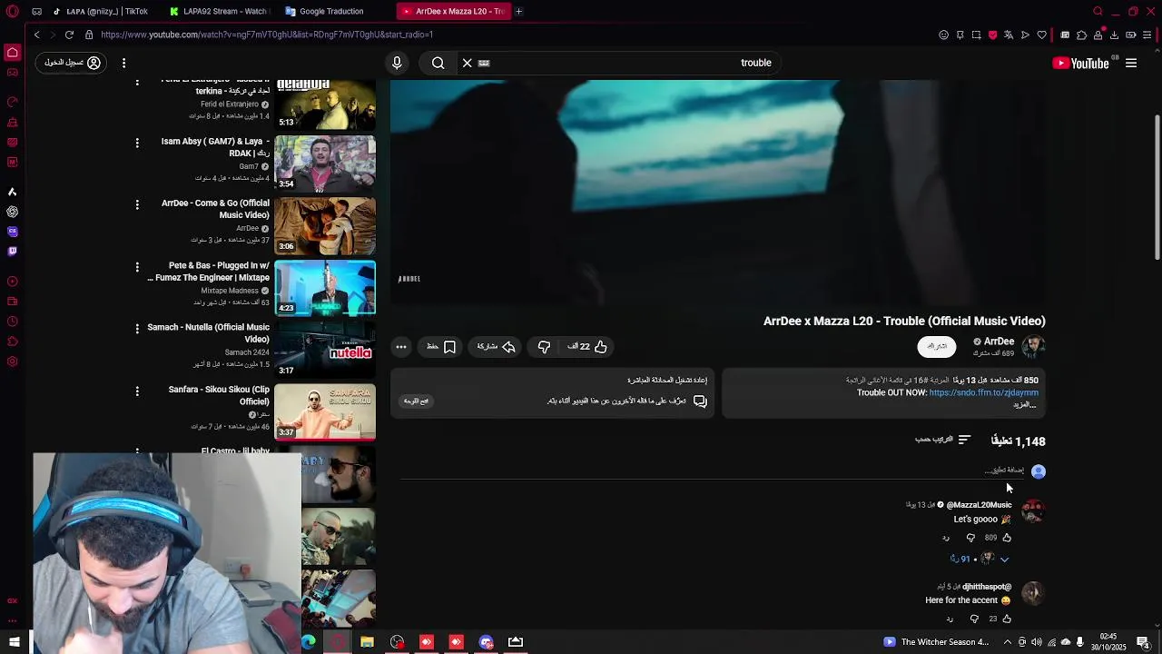1162x654 pixels.
Task: Click the browser back arrow
Action: pos(36,35)
